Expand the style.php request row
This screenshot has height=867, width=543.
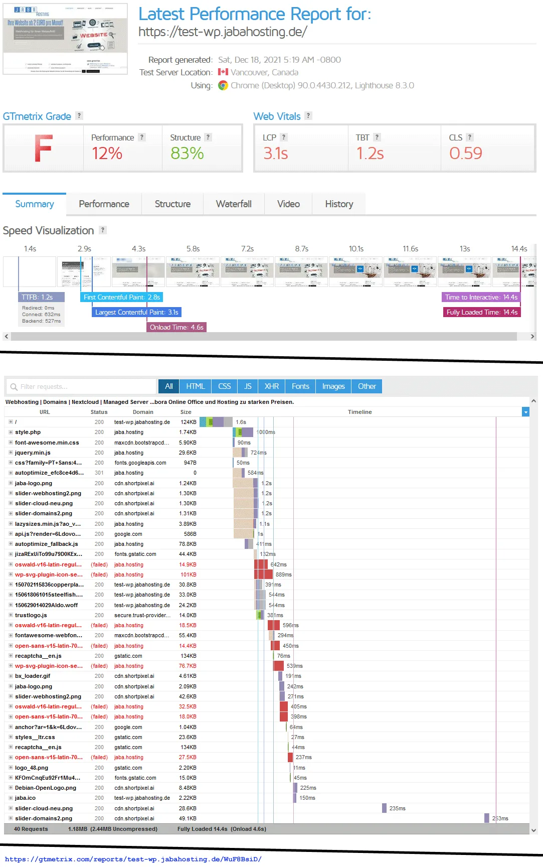point(11,432)
